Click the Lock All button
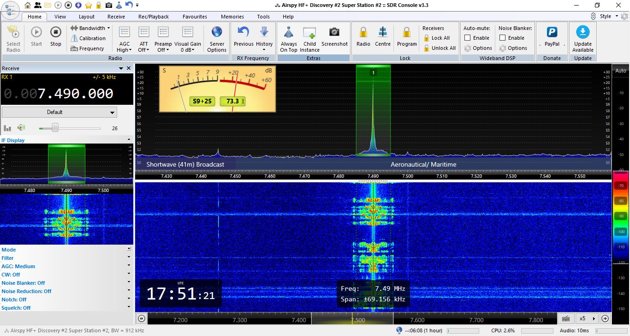Viewport: 630px width, 336px height. (436, 38)
